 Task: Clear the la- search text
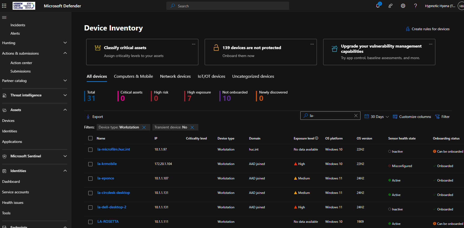pyautogui.click(x=356, y=116)
